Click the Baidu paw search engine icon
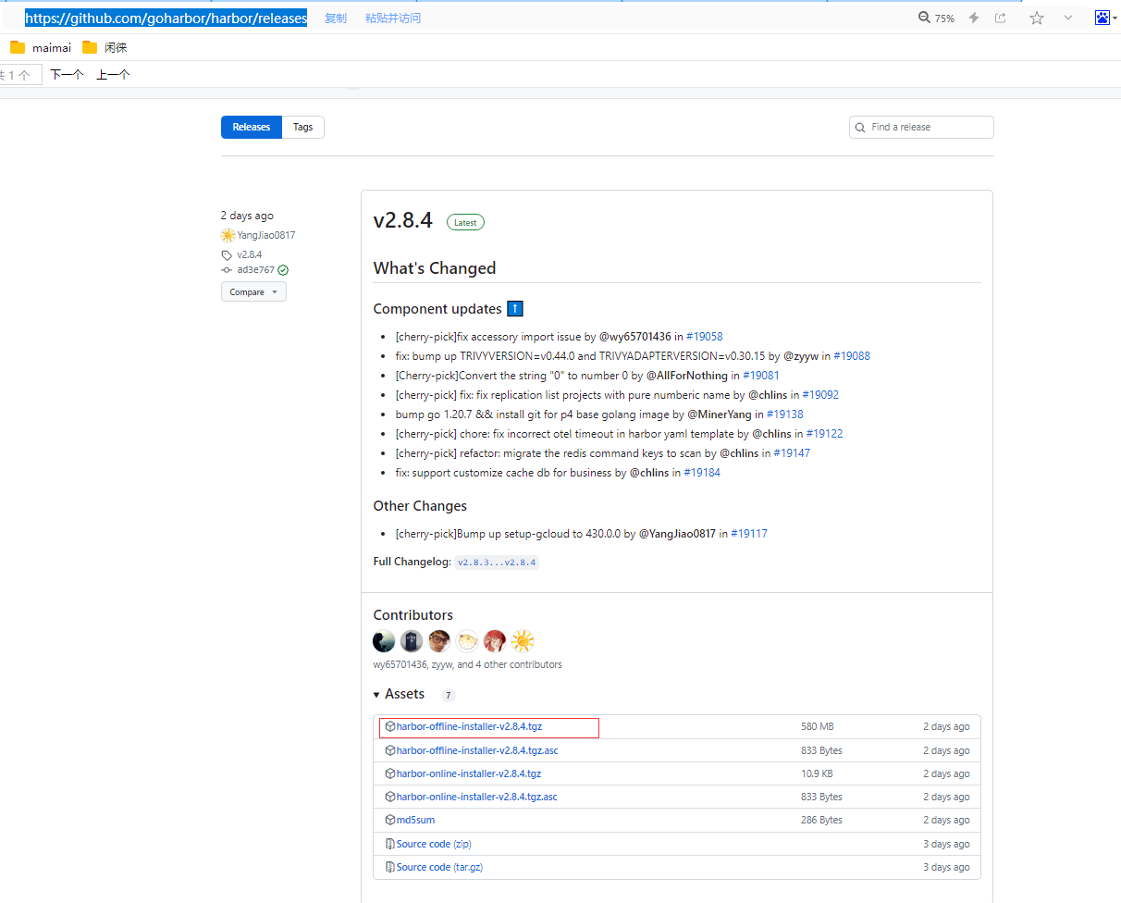 point(1103,18)
